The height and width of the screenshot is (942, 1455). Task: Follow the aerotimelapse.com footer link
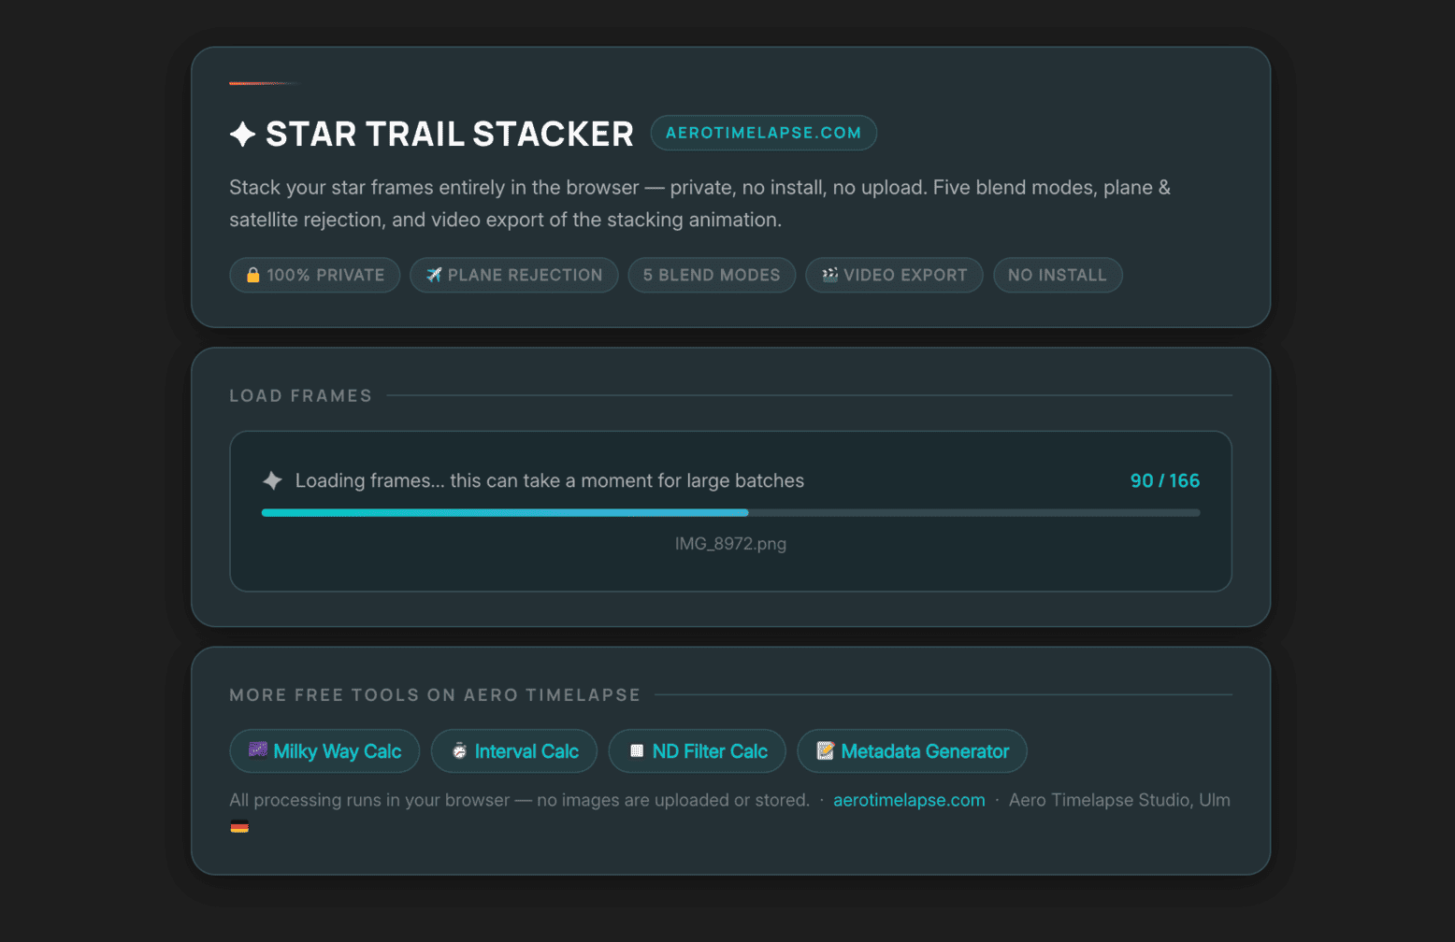click(x=909, y=800)
